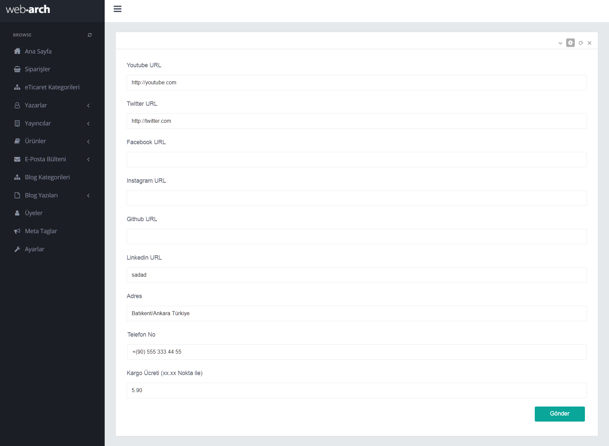Click the Telefon No label

[141, 335]
